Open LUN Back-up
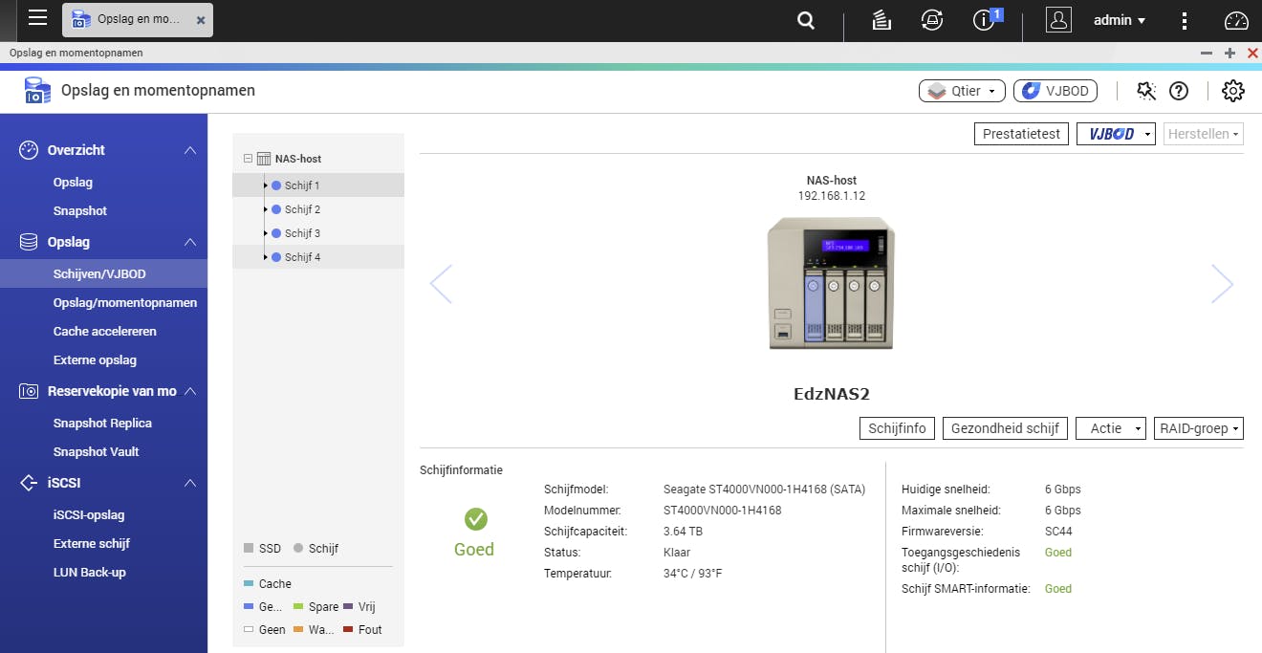This screenshot has width=1262, height=653. [x=90, y=573]
